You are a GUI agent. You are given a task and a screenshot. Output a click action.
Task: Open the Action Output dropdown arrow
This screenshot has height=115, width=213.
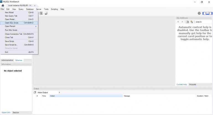(x=59, y=92)
